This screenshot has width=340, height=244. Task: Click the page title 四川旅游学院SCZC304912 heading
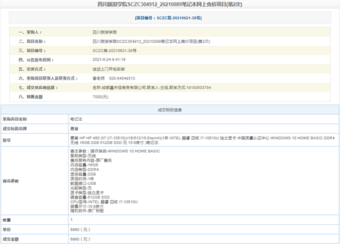point(170,4)
